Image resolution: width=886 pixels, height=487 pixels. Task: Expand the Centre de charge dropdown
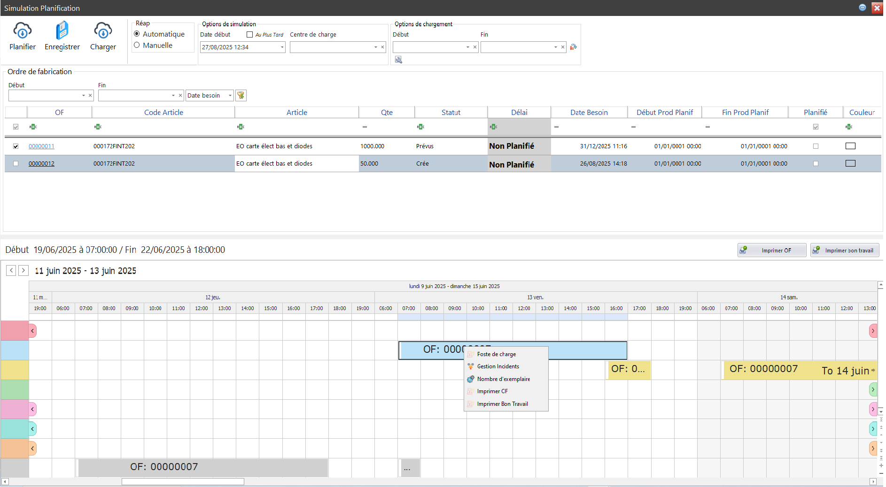pyautogui.click(x=375, y=47)
